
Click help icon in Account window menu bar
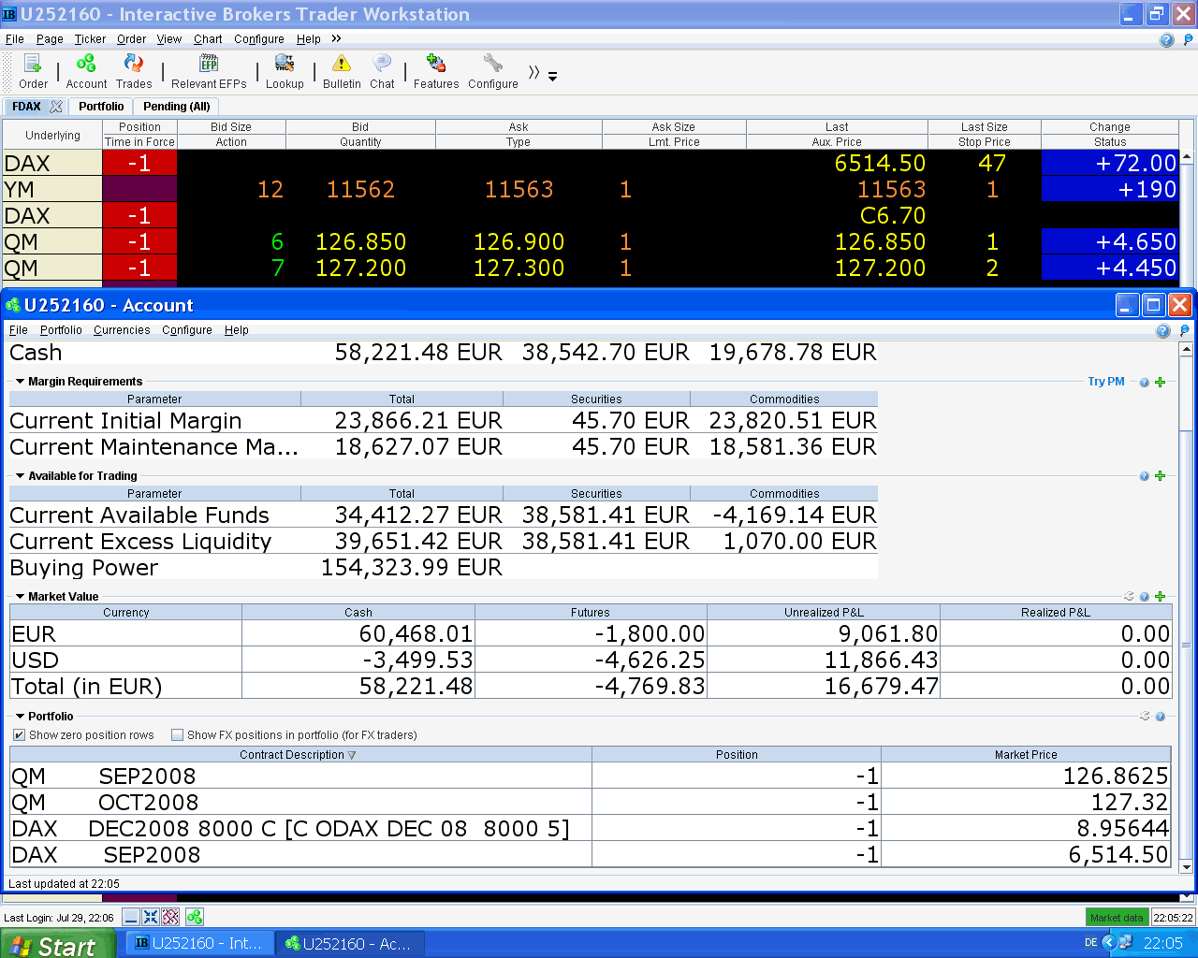point(1162,330)
